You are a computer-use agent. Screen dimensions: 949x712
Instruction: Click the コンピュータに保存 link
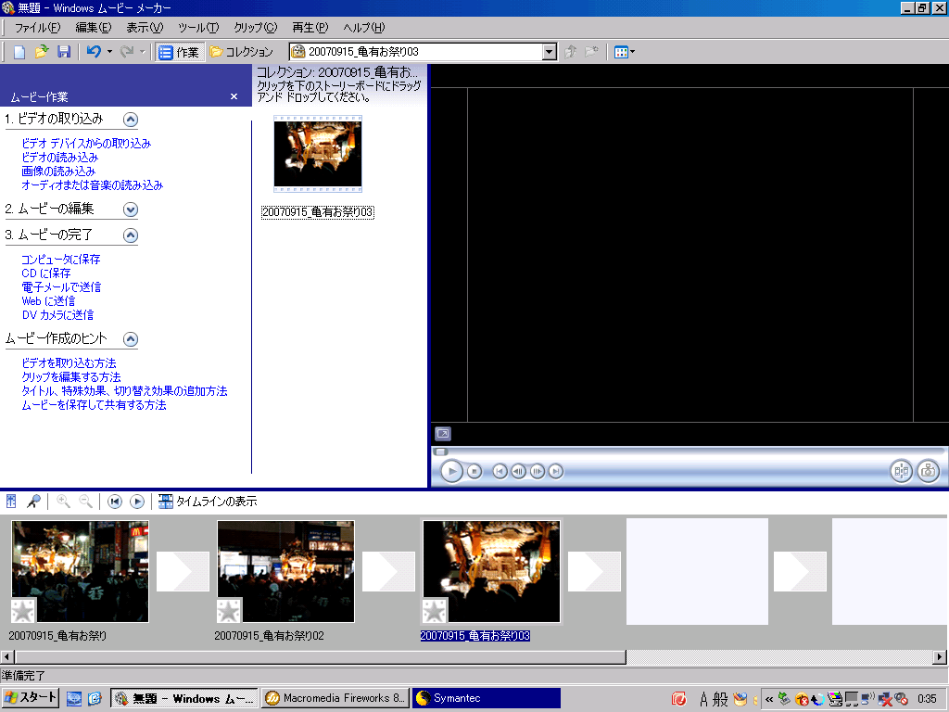click(61, 260)
